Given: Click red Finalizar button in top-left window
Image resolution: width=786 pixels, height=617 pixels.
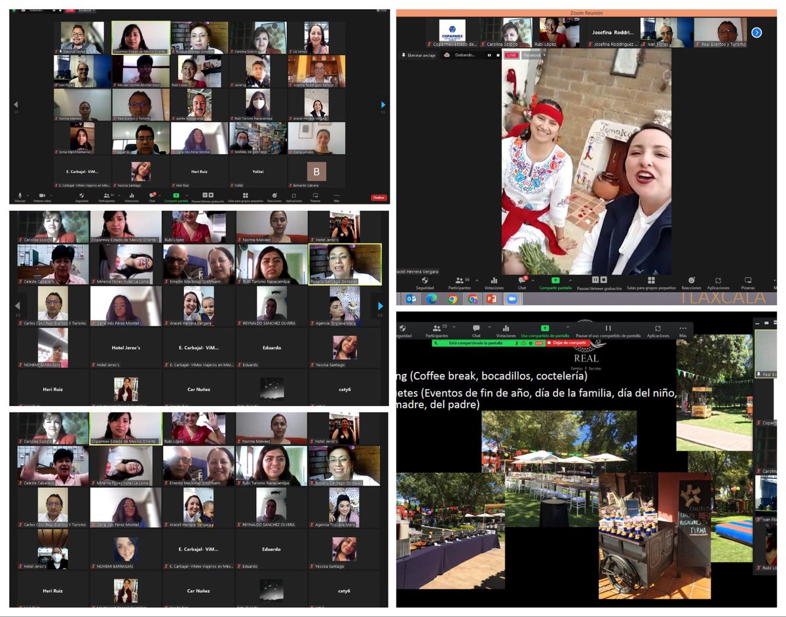Looking at the screenshot, I should 379,197.
